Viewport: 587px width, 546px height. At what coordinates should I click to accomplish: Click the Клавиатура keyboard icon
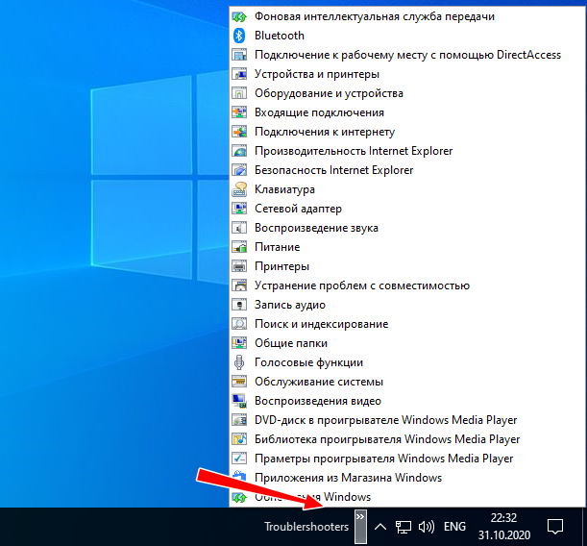point(239,189)
